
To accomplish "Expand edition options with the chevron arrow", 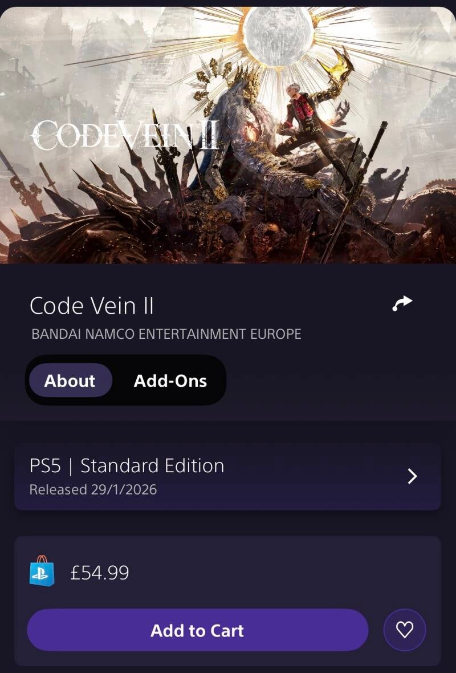I will click(413, 476).
